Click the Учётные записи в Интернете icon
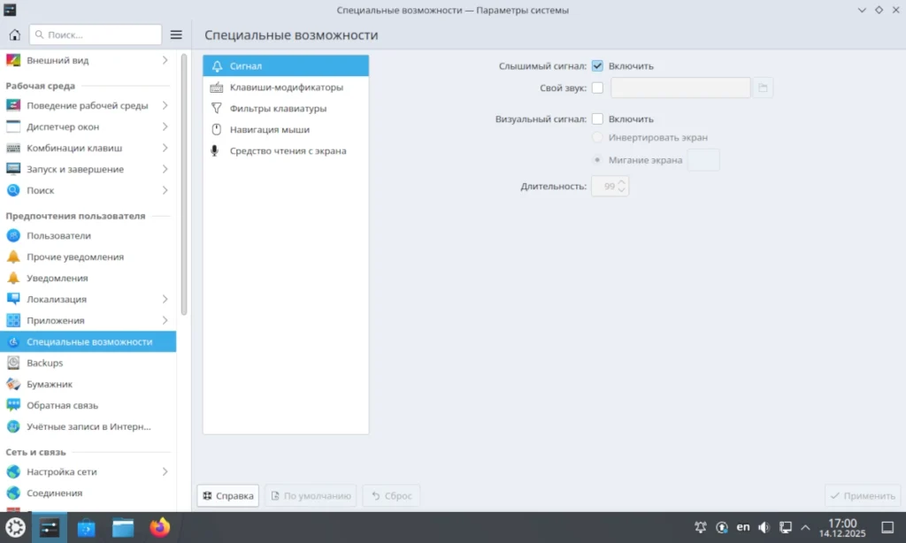The image size is (906, 543). [13, 426]
